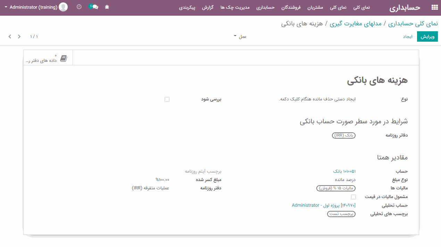The height and width of the screenshot is (247, 441).
Task: Expand the عمل action dropdown
Action: tap(240, 36)
